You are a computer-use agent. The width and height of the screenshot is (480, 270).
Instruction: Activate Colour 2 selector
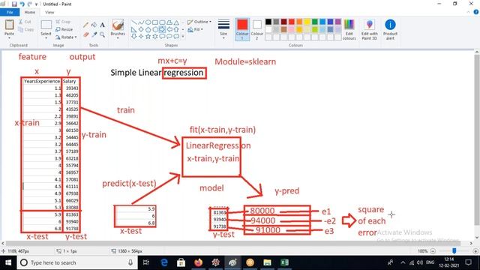(x=256, y=29)
